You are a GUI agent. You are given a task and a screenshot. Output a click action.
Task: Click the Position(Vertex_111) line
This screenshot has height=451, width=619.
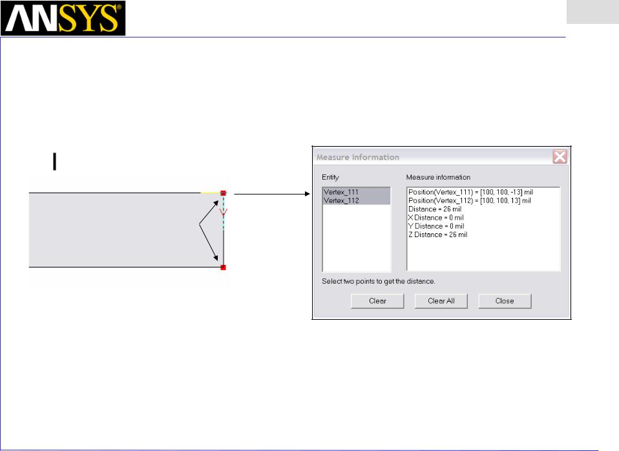click(470, 192)
